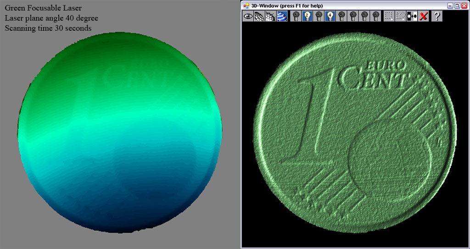Enable light bulb number 8

tap(375, 17)
